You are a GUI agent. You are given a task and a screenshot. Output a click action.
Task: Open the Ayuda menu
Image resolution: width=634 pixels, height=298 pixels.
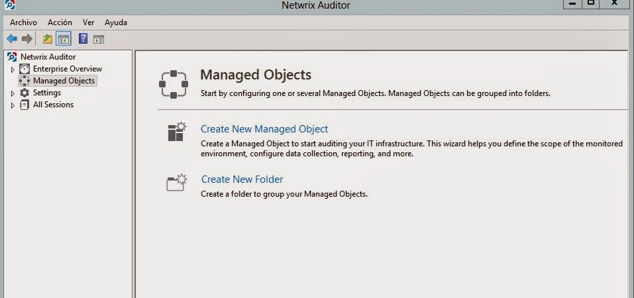115,23
